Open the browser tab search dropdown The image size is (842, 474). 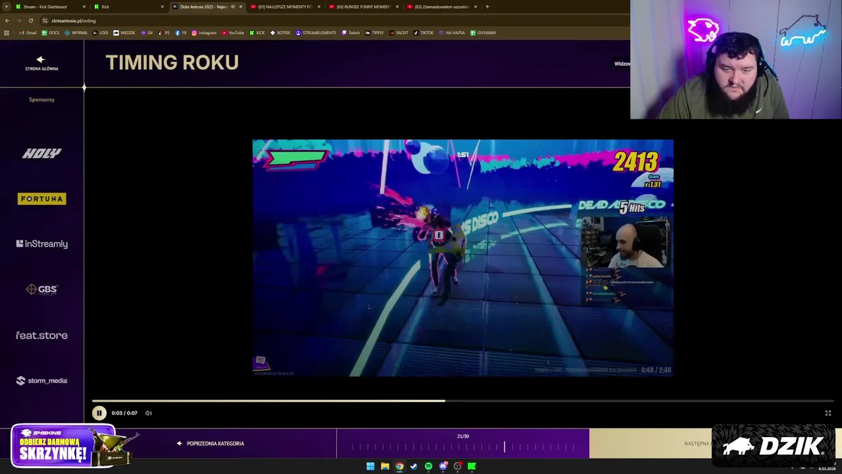pyautogui.click(x=6, y=7)
